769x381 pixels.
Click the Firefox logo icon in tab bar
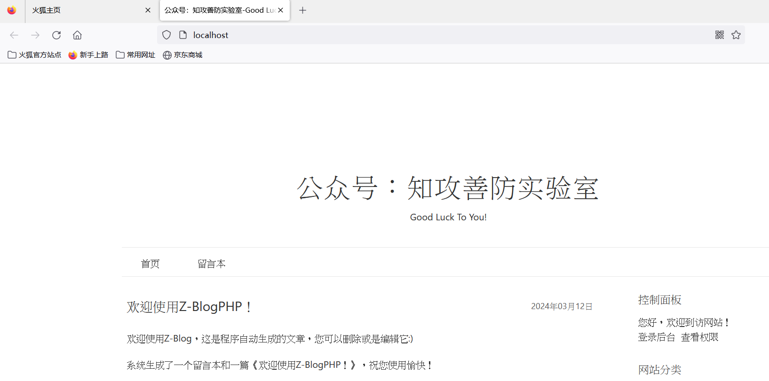12,10
